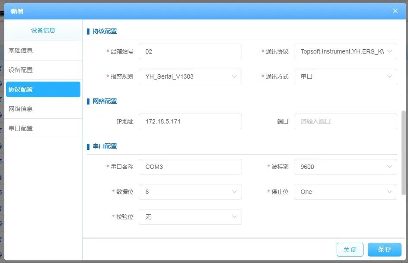Viewport: 408px width, 263px height.
Task: Open the 数据位 dropdown
Action: pyautogui.click(x=190, y=192)
